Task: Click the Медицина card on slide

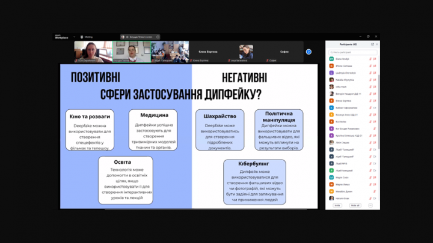Action: click(x=153, y=130)
